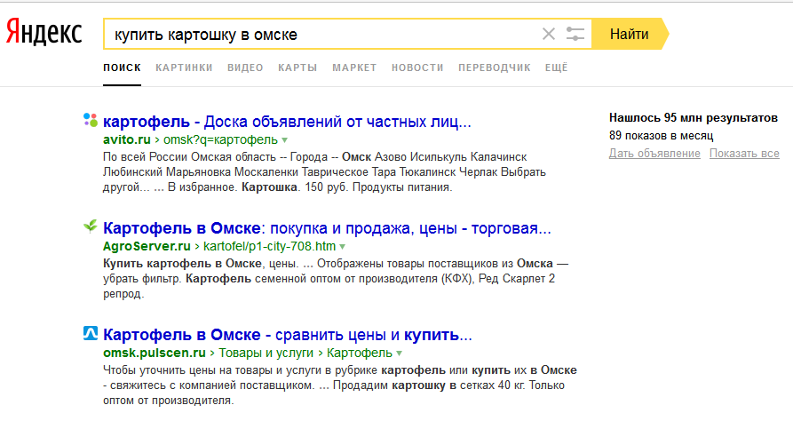This screenshot has width=793, height=421.
Task: Open 'картофель - Доска объявлений' result title
Action: (x=287, y=122)
